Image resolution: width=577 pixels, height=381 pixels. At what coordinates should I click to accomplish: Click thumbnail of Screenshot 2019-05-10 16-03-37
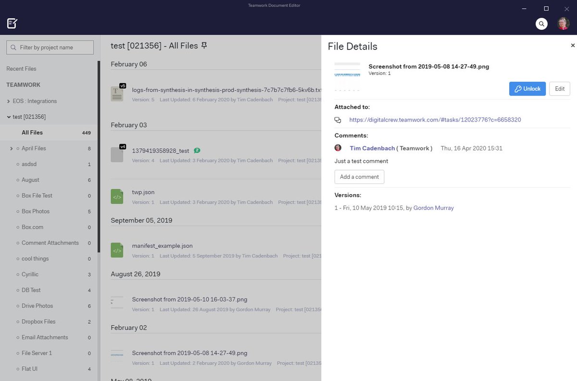coord(117,302)
